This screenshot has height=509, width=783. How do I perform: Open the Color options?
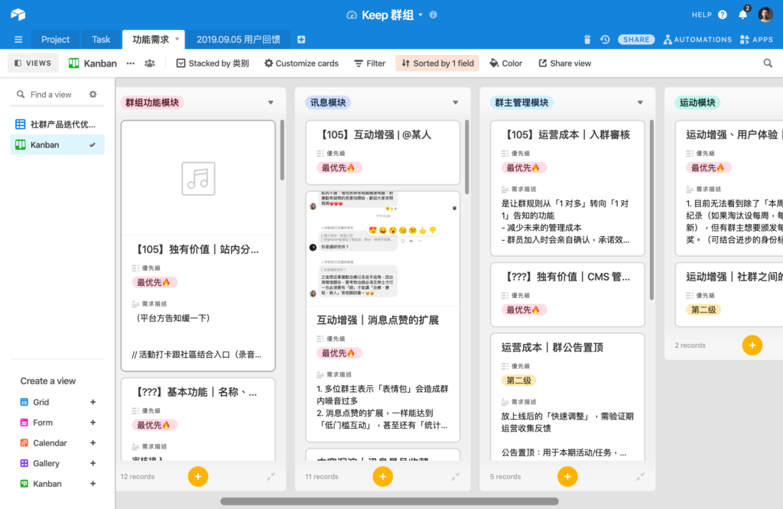tap(505, 63)
